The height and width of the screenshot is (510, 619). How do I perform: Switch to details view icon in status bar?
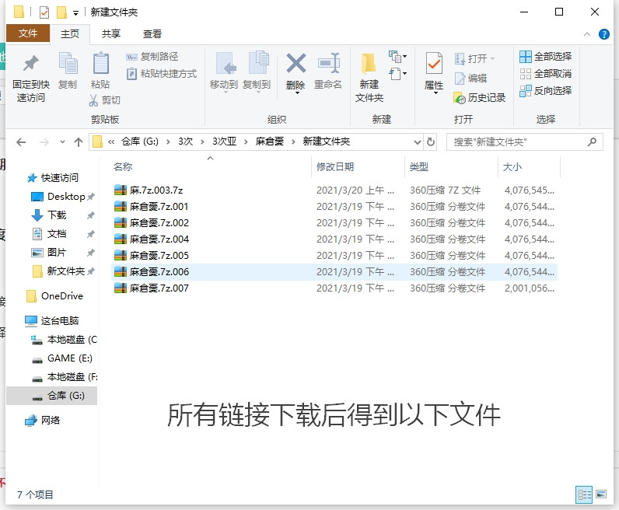(584, 494)
